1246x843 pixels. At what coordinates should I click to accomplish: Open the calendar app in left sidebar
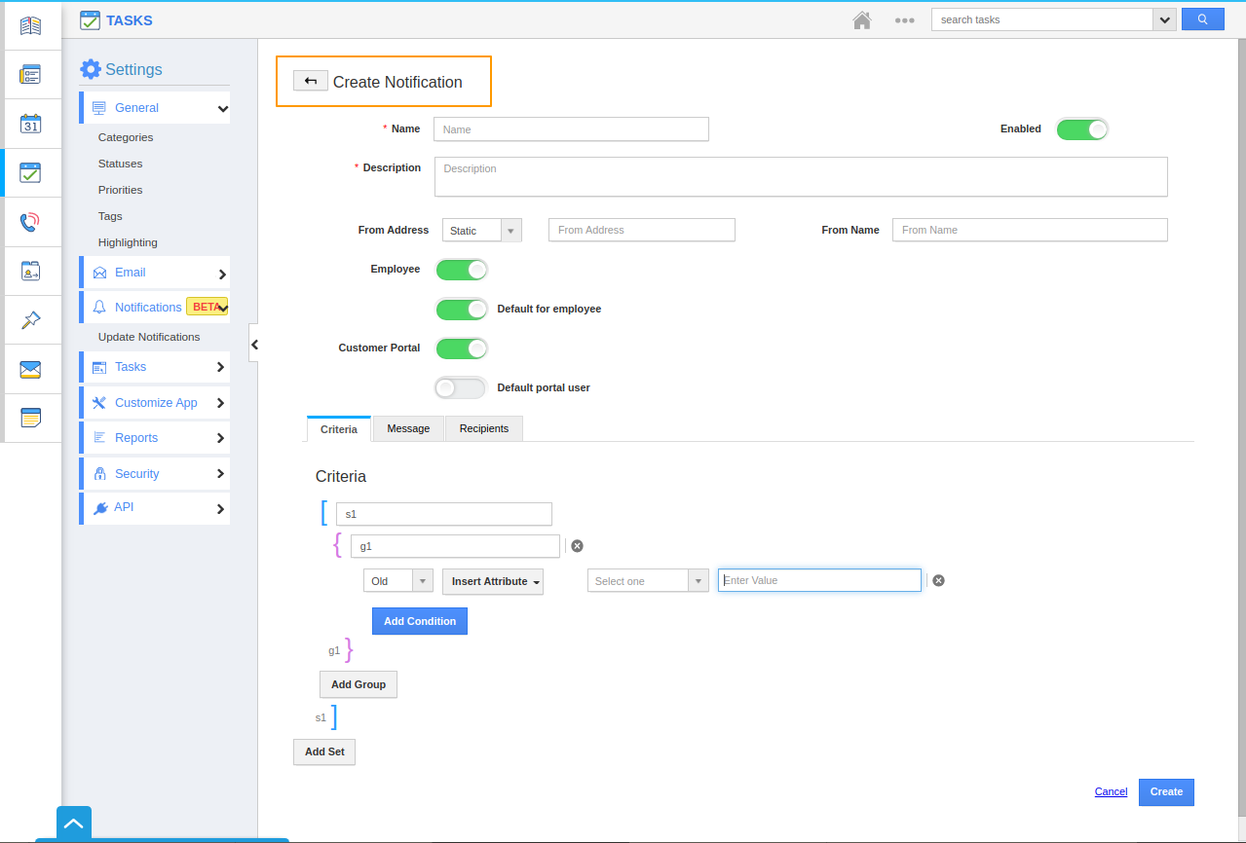30,124
